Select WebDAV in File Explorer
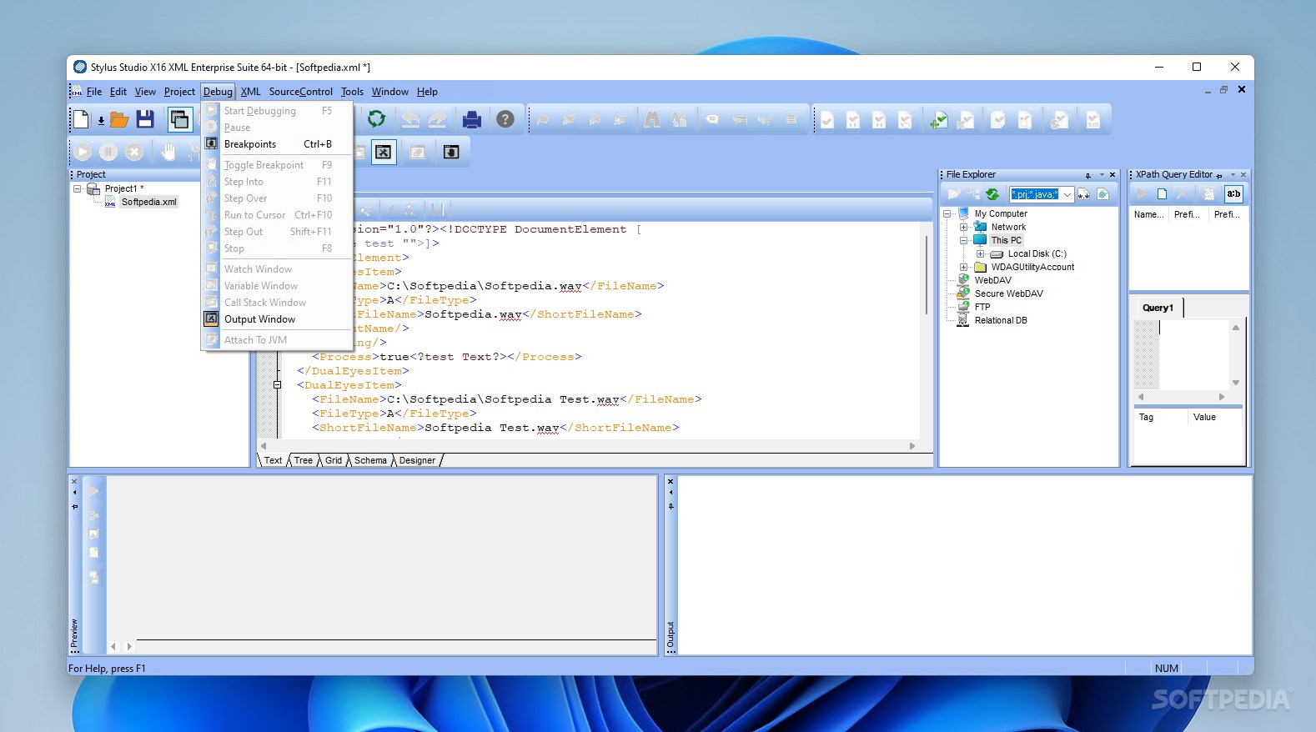 pos(992,280)
